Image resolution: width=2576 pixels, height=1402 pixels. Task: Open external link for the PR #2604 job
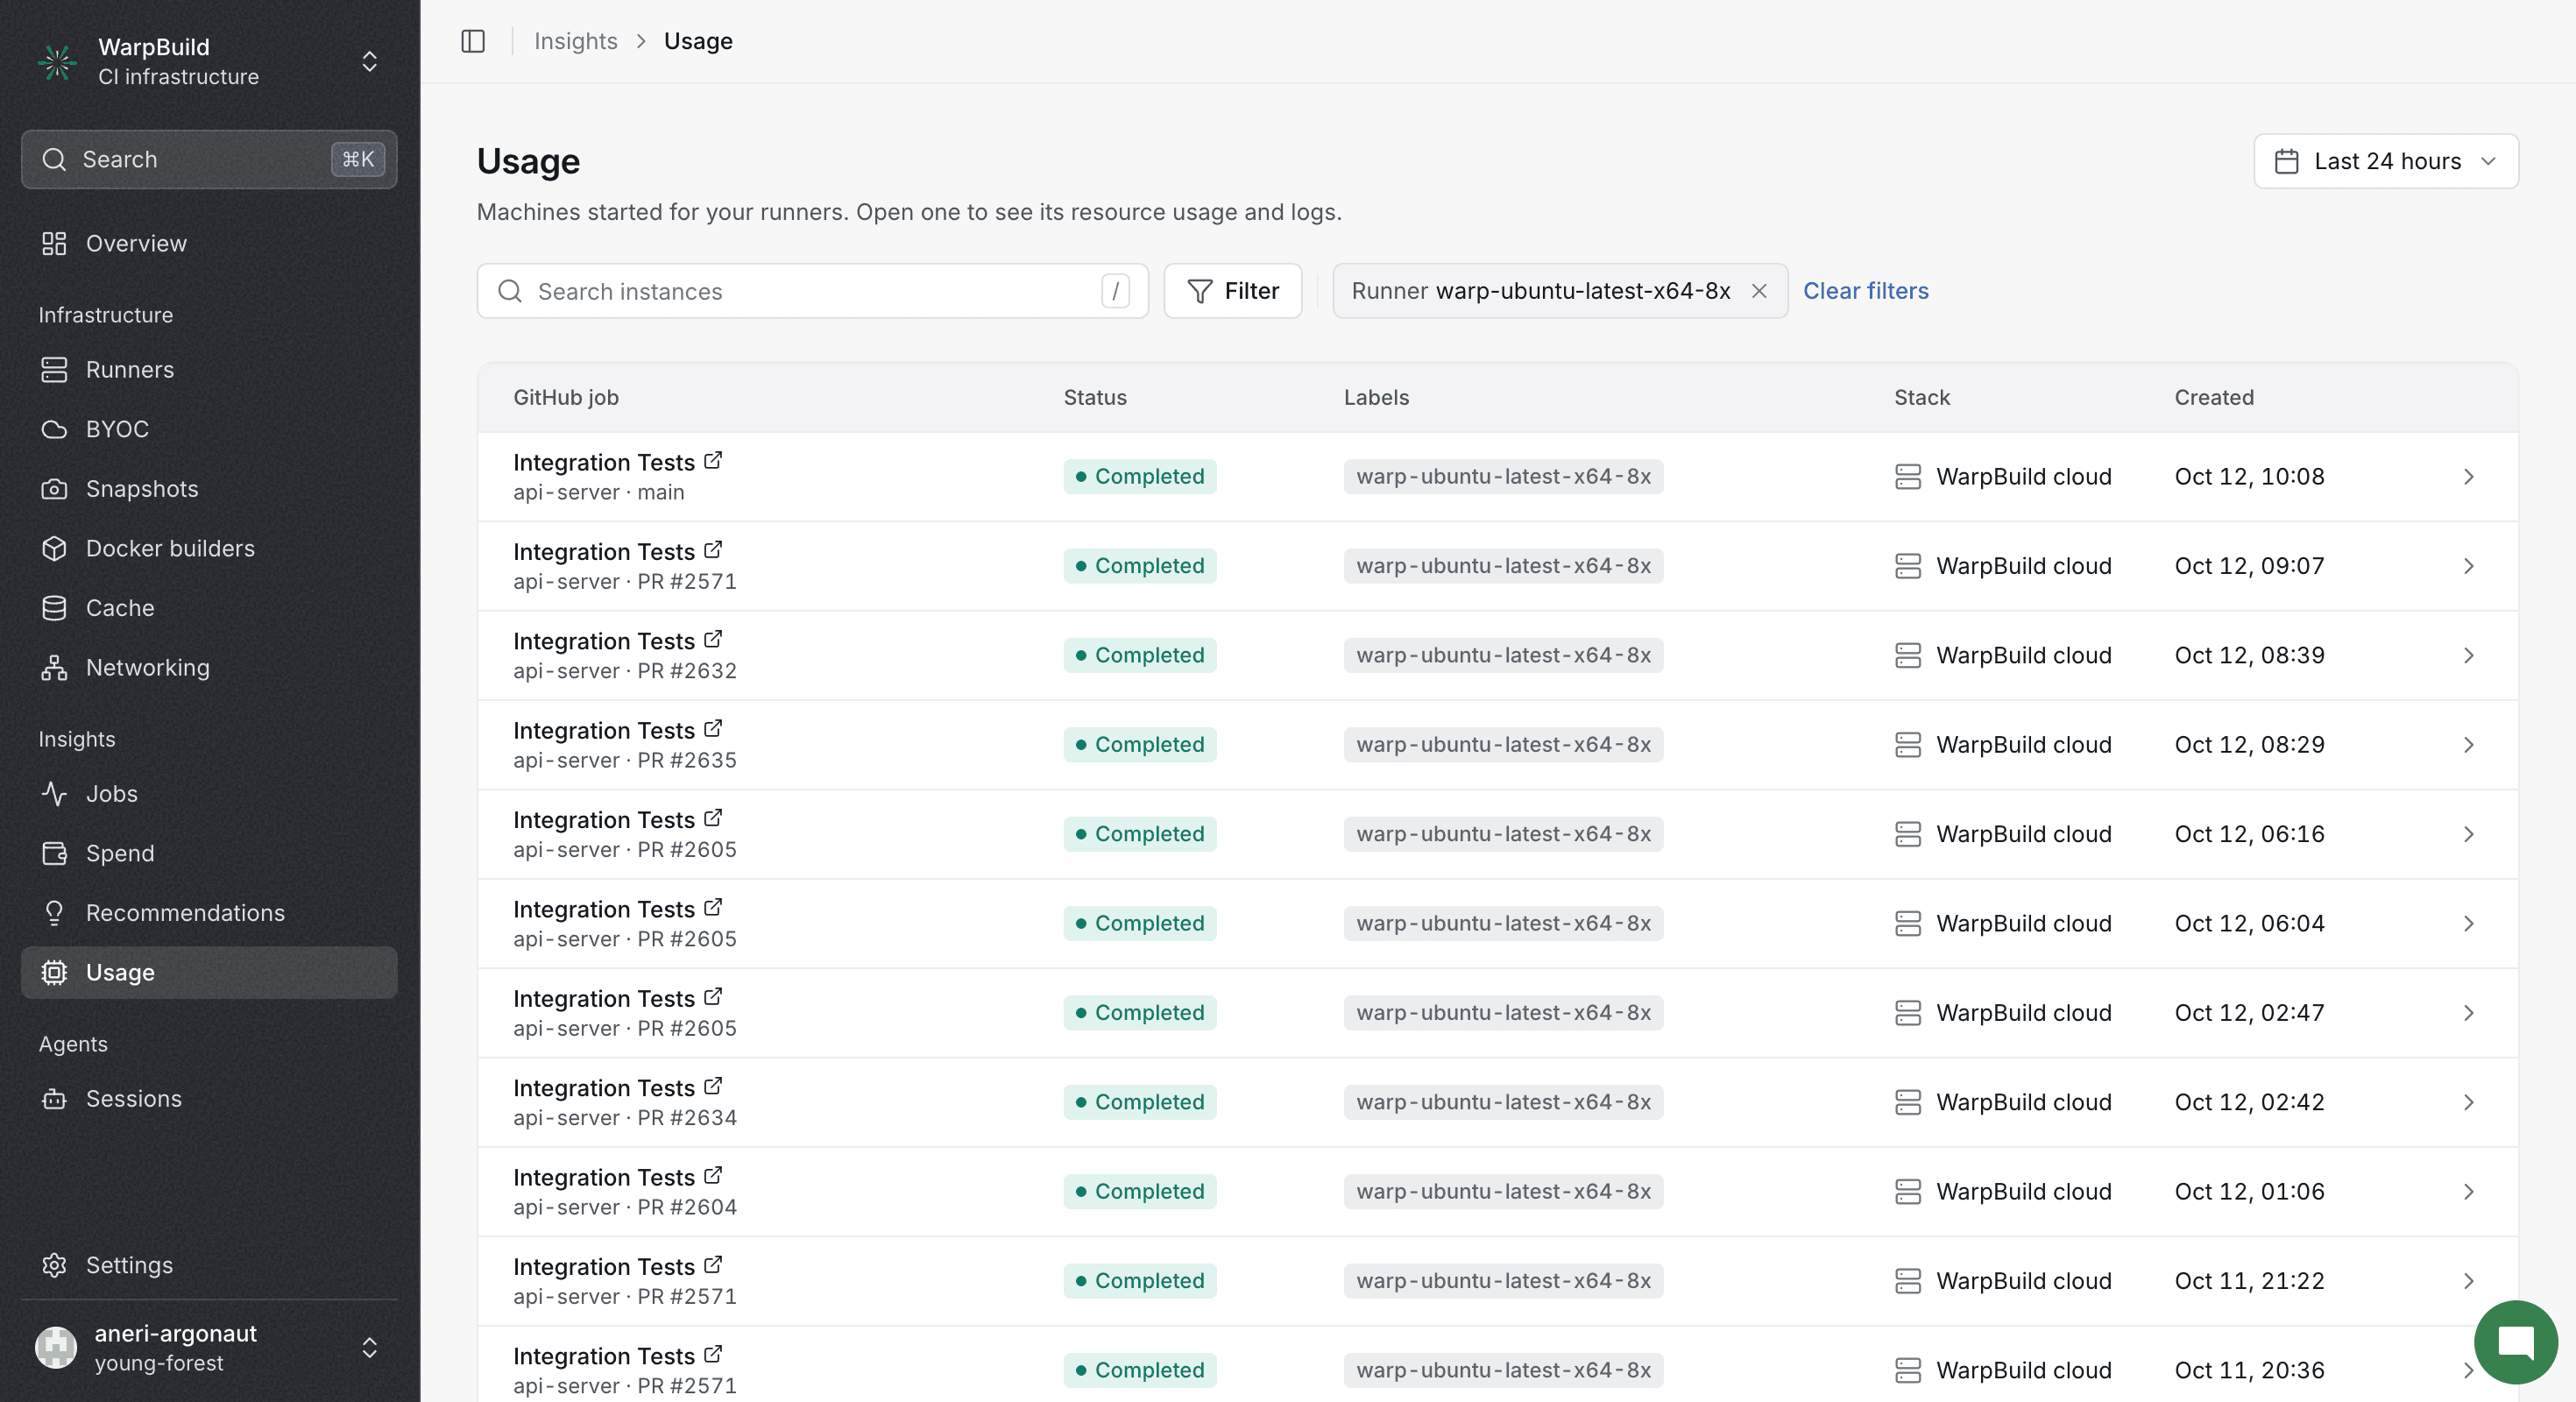coord(713,1176)
